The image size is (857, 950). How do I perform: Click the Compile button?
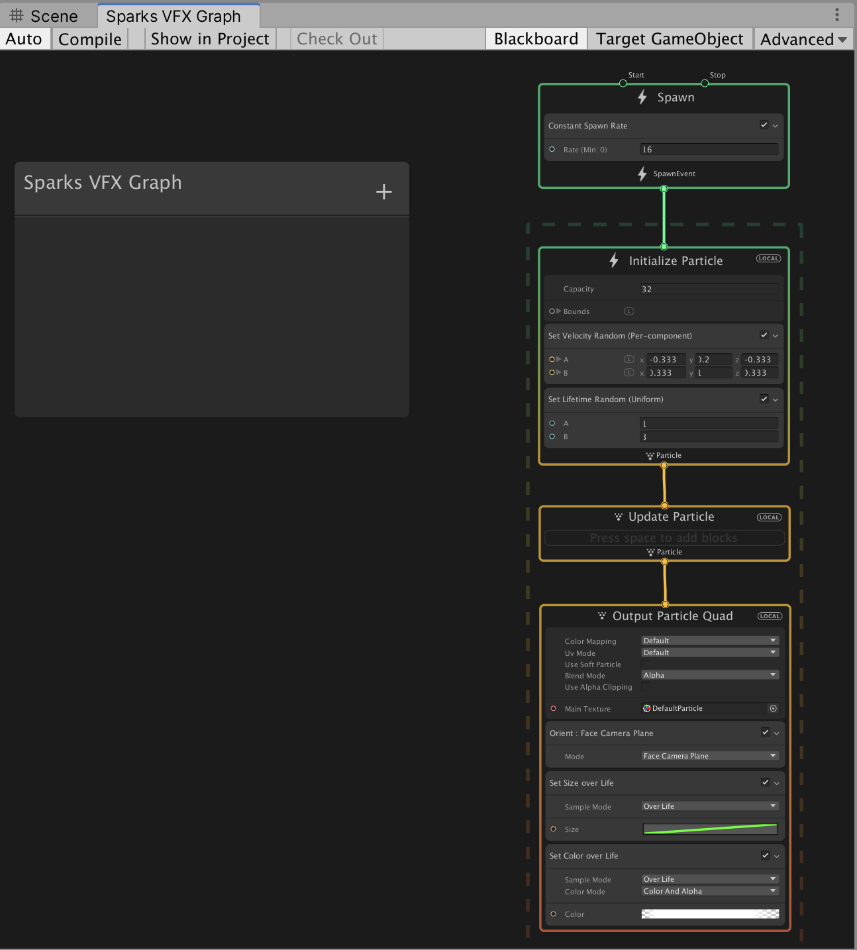click(90, 39)
